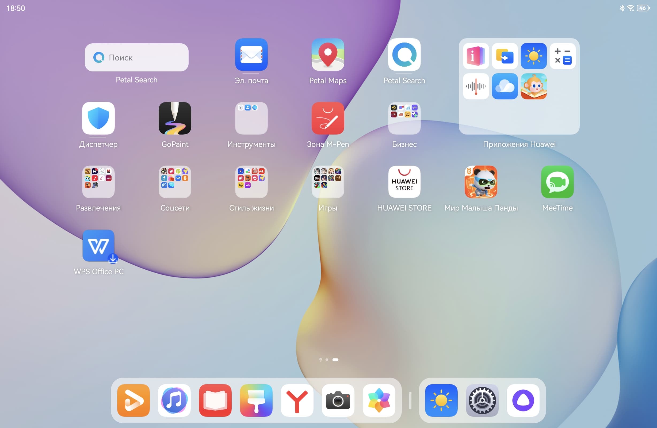657x428 pixels.
Task: Expand the Игры folder
Action: 328,182
